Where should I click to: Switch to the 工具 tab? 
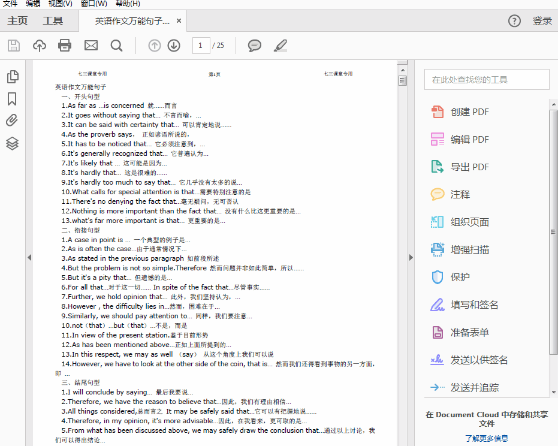click(53, 21)
